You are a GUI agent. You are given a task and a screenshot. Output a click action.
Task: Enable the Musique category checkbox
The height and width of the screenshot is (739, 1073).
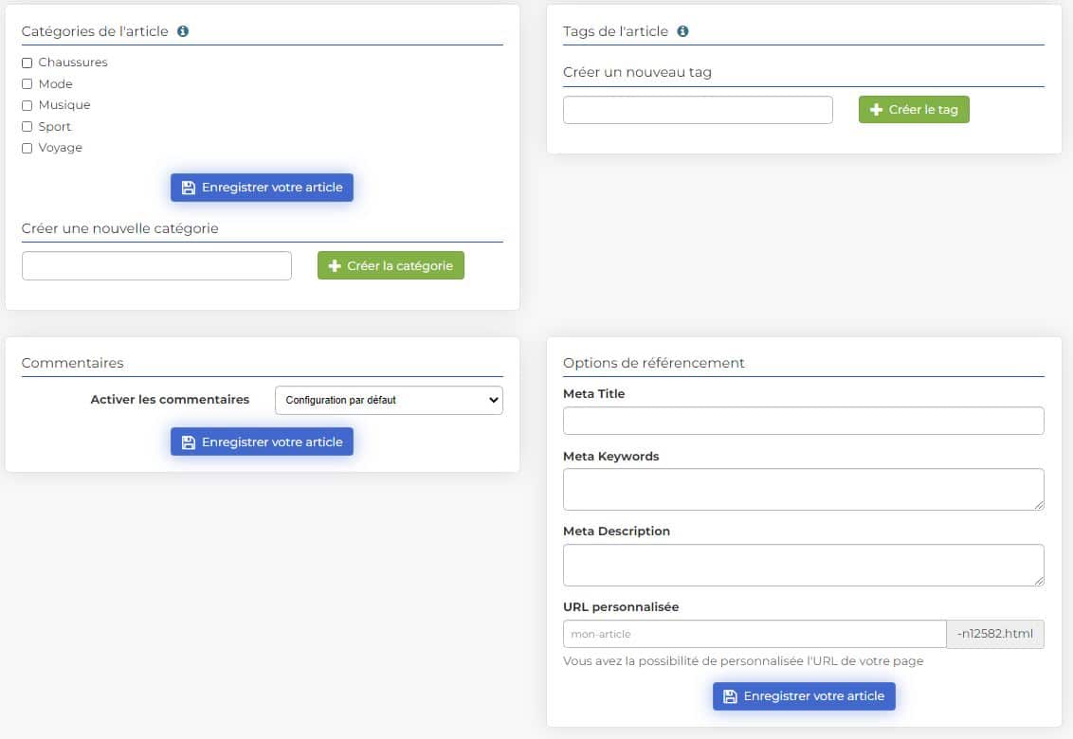pos(27,105)
